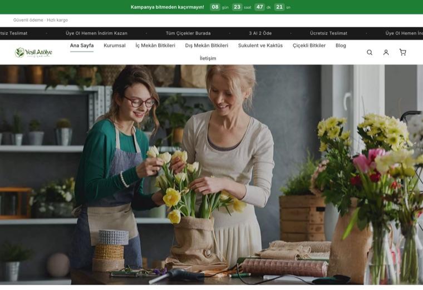Viewport: 423px width, 290px height.
Task: Click the 3 Al 2 Öde announcement
Action: [260, 33]
